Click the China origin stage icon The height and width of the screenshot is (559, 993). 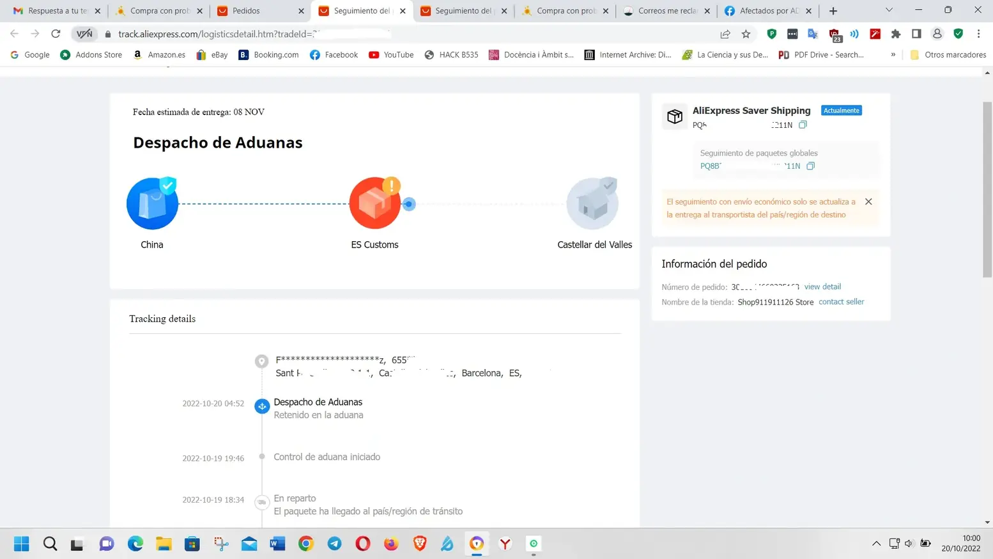(x=152, y=203)
